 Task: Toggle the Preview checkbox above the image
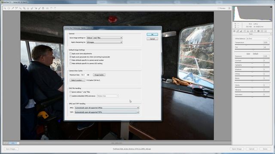click(x=218, y=8)
